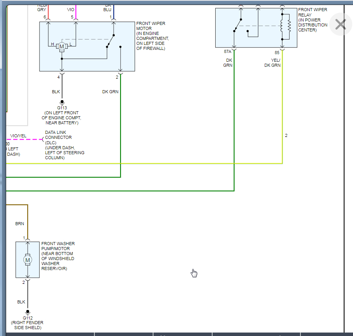This screenshot has height=336, width=353.
Task: Click the relay coil symbol in wiper relay
Action: 282,26
